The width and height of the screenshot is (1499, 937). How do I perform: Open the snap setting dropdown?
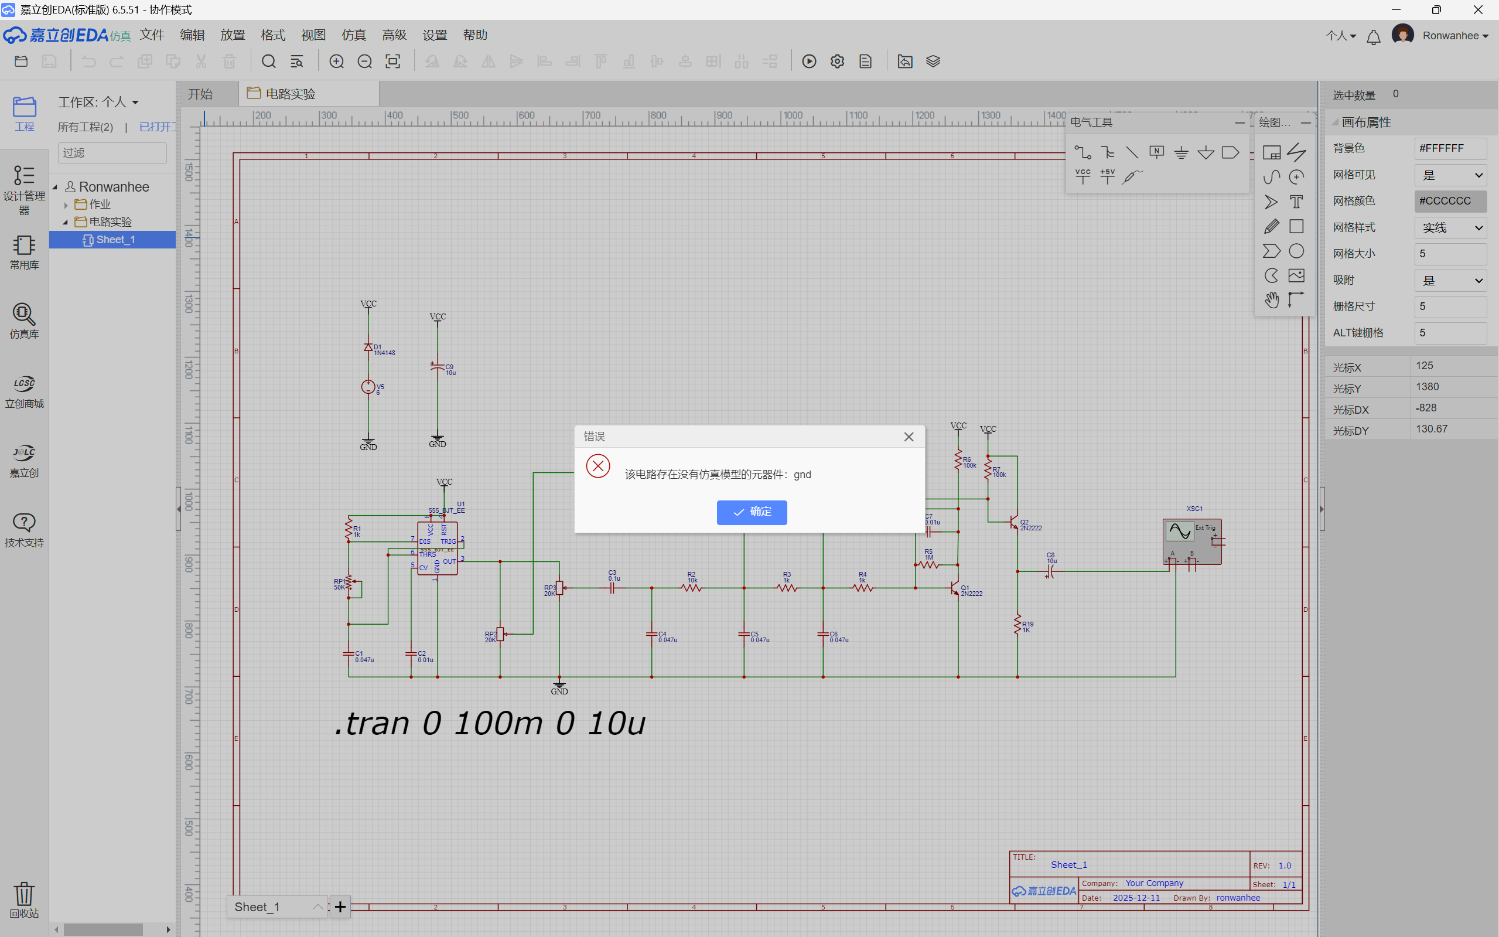[1451, 281]
